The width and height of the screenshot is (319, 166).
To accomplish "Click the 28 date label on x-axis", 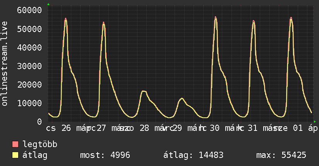I will click(144, 128).
